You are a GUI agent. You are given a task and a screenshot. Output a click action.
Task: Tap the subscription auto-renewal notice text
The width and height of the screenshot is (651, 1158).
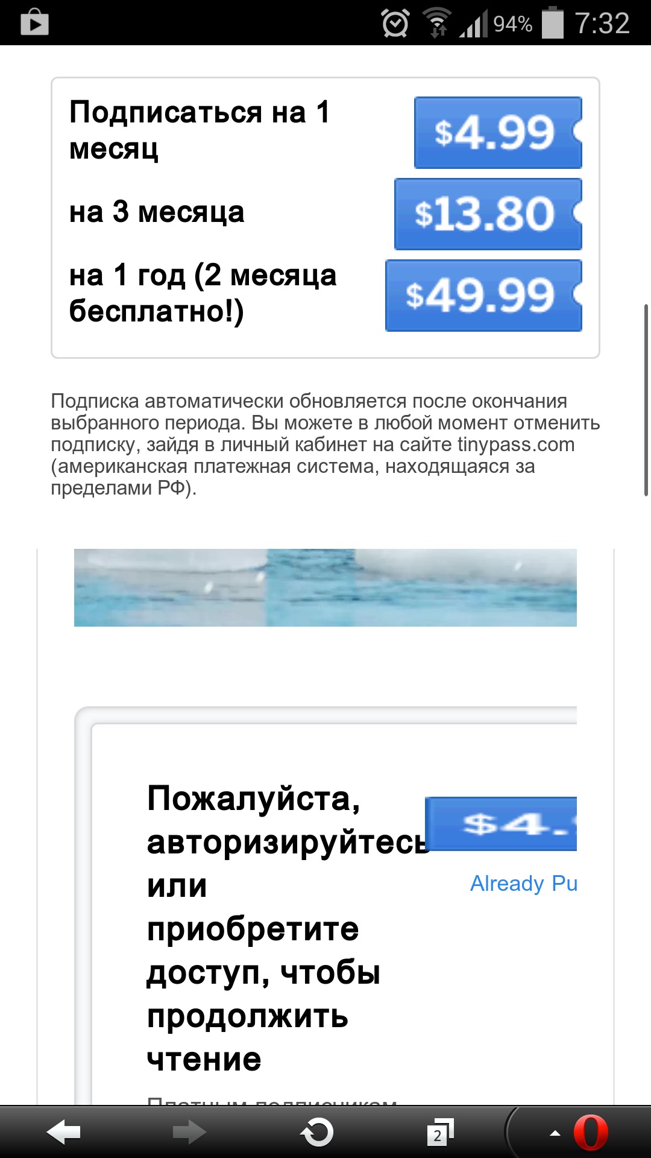coord(325,445)
